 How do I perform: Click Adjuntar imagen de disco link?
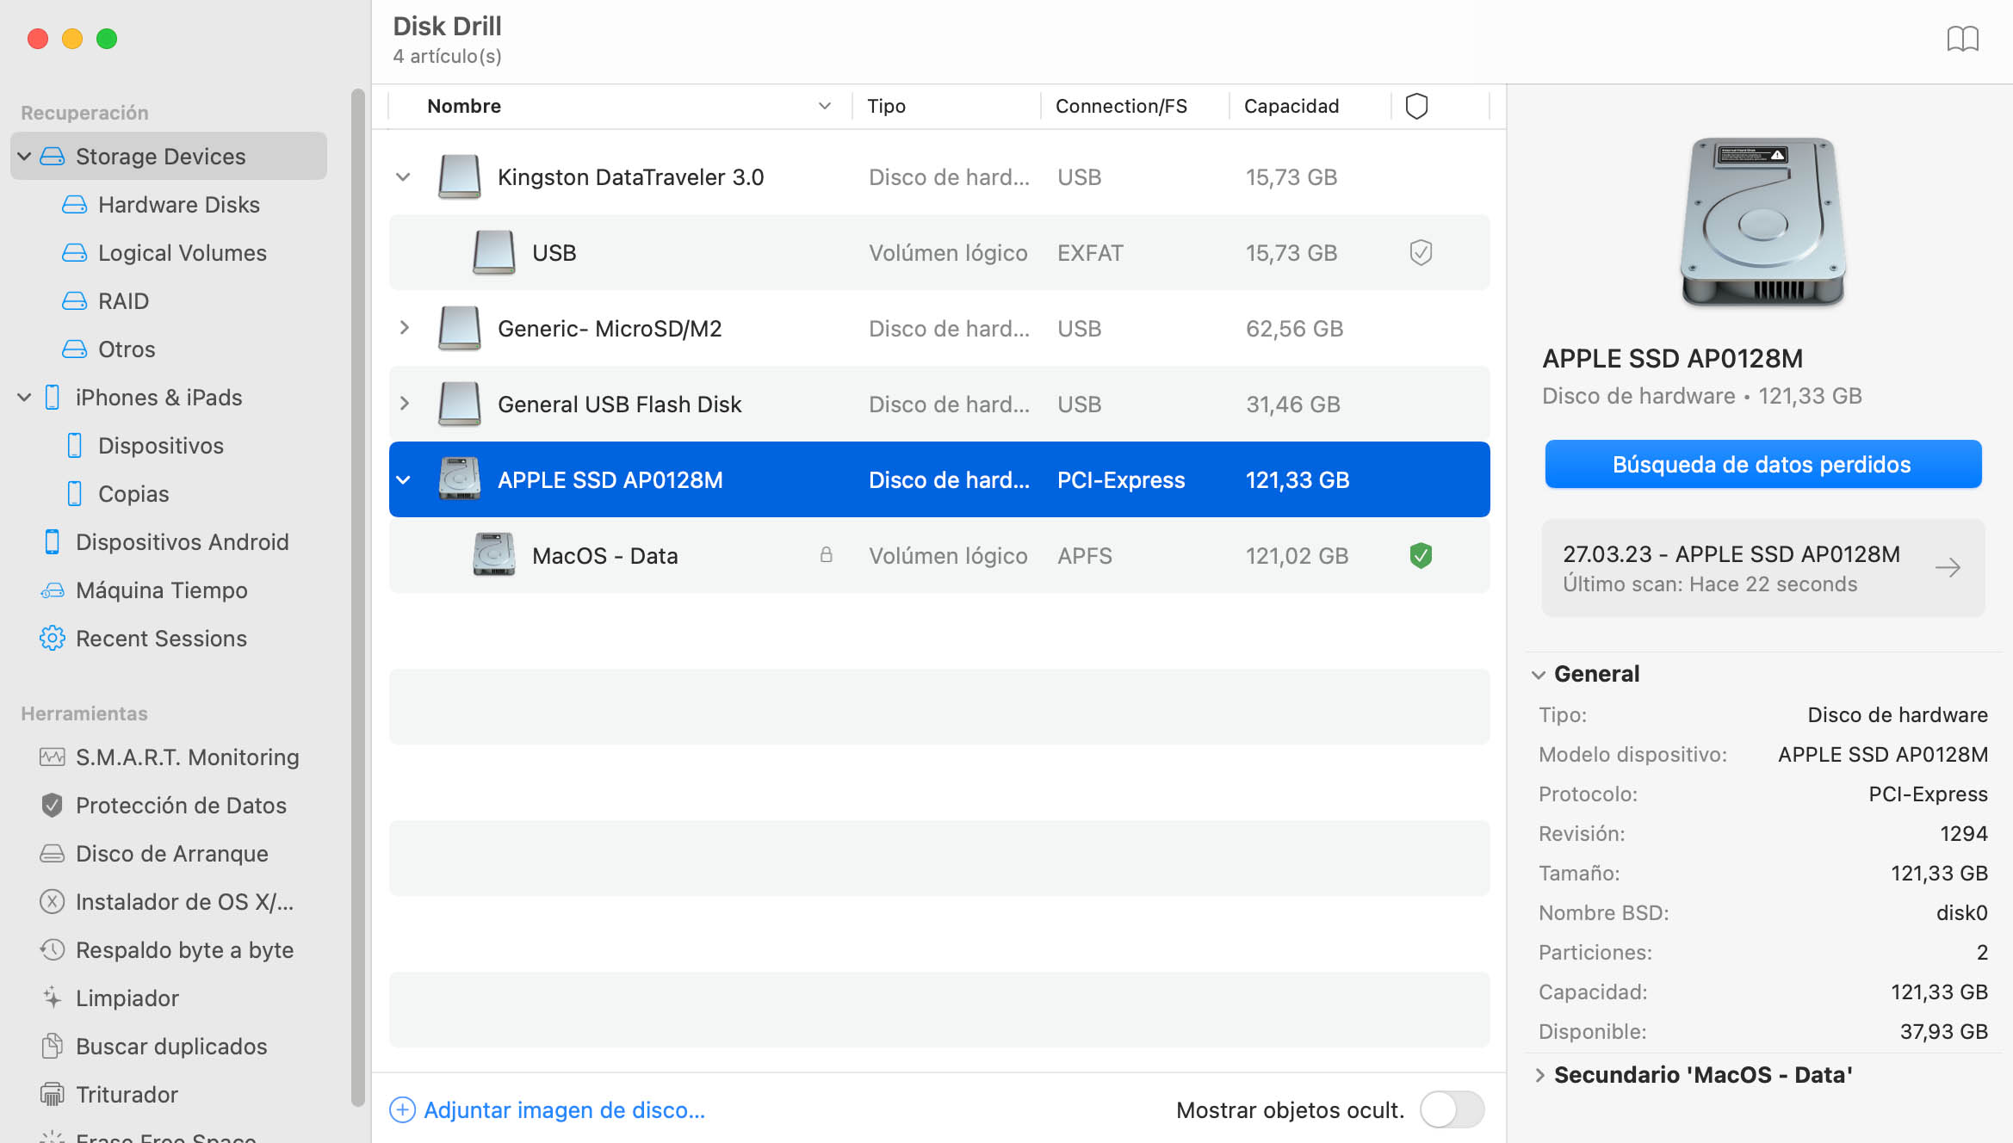[x=564, y=1109]
